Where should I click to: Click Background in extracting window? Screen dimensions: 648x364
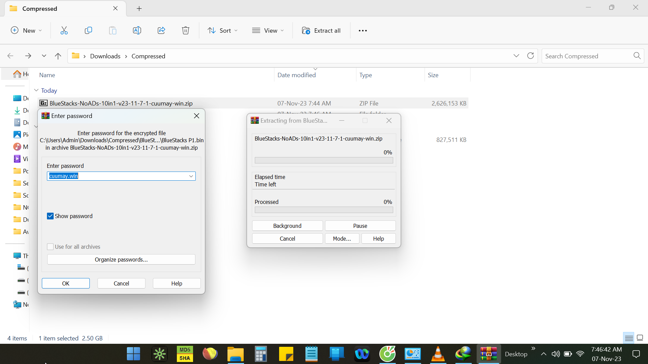point(288,226)
